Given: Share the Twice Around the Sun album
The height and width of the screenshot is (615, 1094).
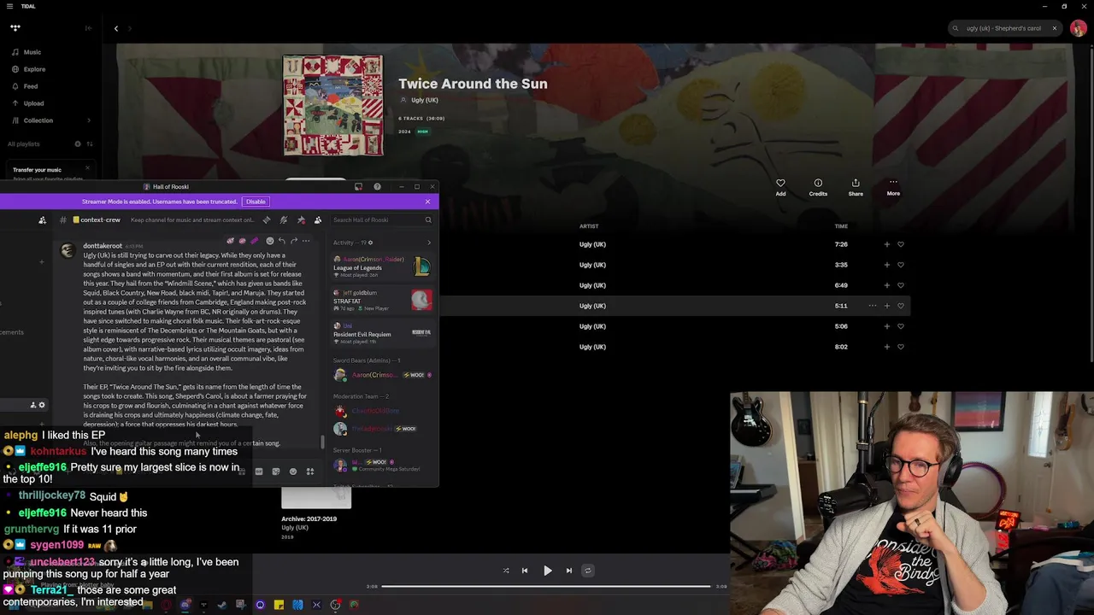Looking at the screenshot, I should (856, 187).
